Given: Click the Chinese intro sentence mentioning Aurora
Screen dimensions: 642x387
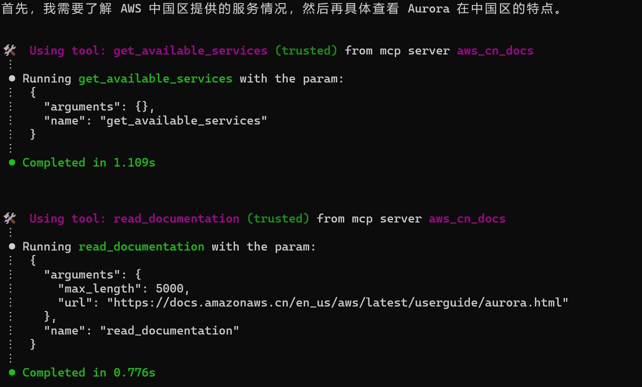Looking at the screenshot, I should click(282, 9).
